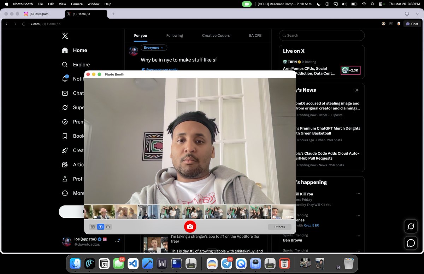Switch to the EA CFB tab

(x=255, y=36)
